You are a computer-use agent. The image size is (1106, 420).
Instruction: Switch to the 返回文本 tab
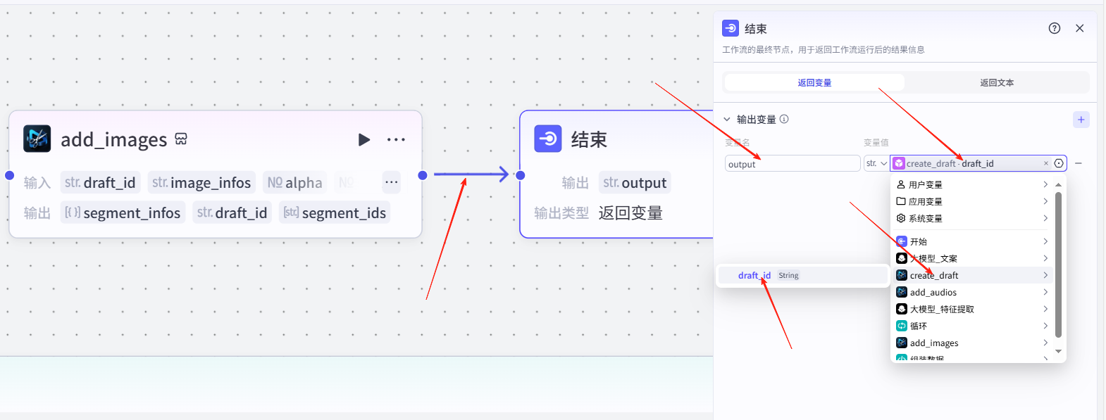(x=996, y=83)
